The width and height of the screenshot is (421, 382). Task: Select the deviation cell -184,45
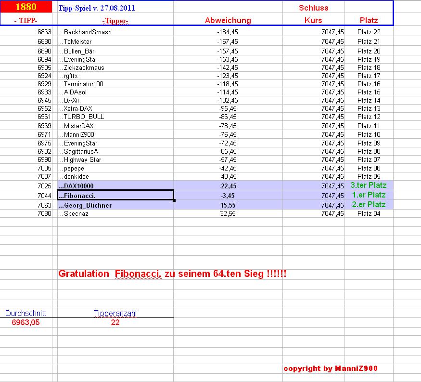(228, 32)
